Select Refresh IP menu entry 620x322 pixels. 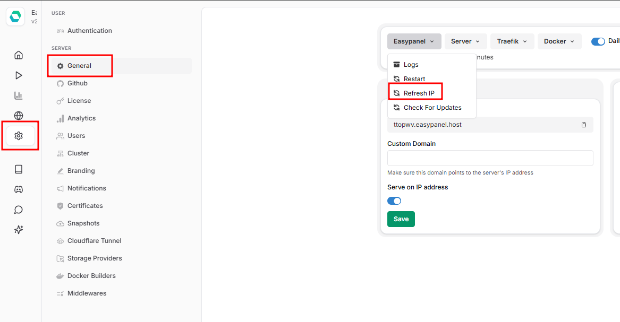[432, 93]
